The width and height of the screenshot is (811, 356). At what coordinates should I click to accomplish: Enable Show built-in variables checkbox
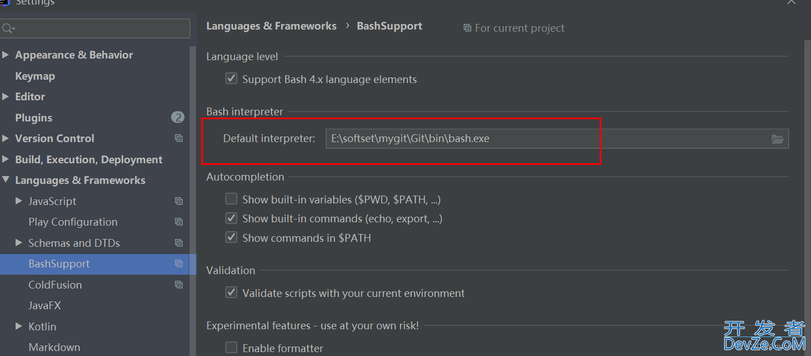tap(231, 199)
